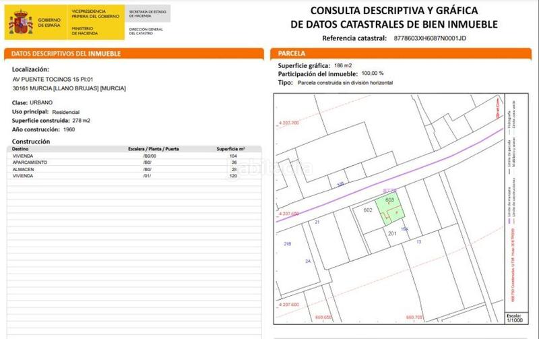Click the 'MINISTERIO DE HACIENDA' label
539x339 pixels.
pos(85,31)
